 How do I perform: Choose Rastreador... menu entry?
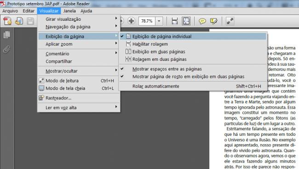(x=79, y=98)
